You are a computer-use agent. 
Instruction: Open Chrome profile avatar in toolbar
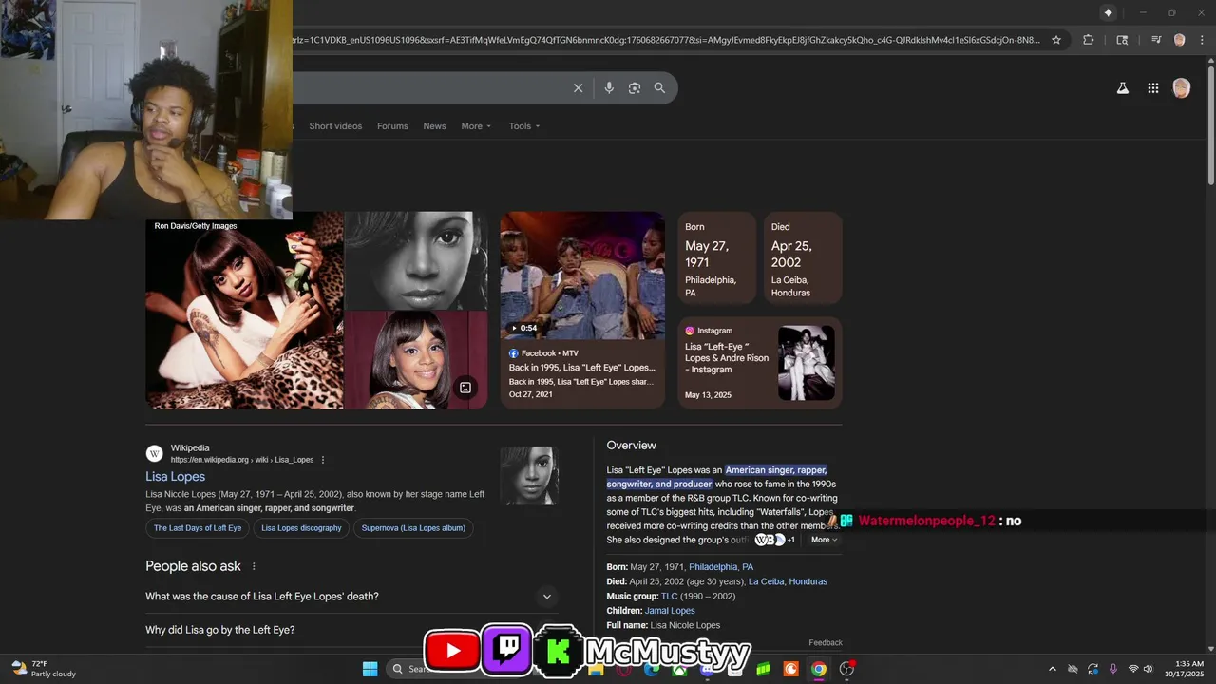tap(1179, 40)
